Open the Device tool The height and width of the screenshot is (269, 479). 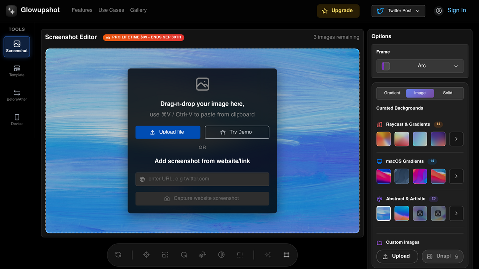(x=17, y=120)
